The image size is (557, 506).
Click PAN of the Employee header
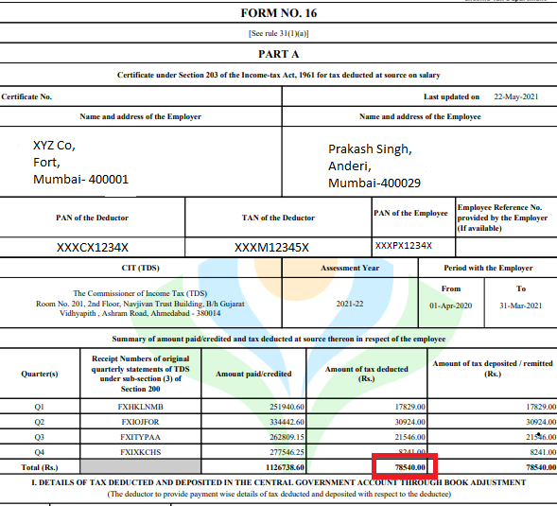pos(410,213)
